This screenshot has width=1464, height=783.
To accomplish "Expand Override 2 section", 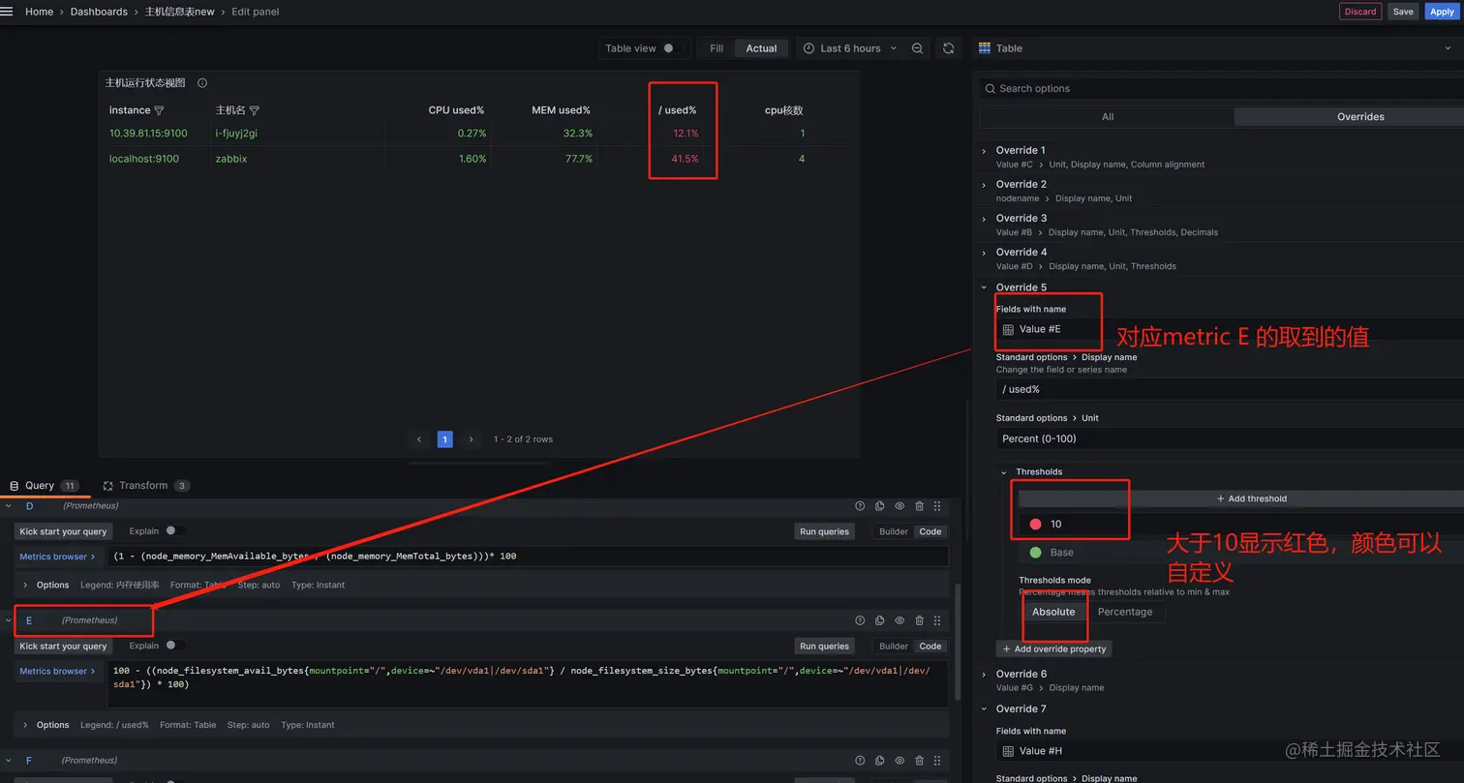I will (x=985, y=185).
